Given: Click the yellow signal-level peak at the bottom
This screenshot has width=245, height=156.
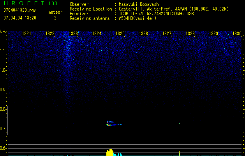Looking at the screenshot, I should [110, 152].
